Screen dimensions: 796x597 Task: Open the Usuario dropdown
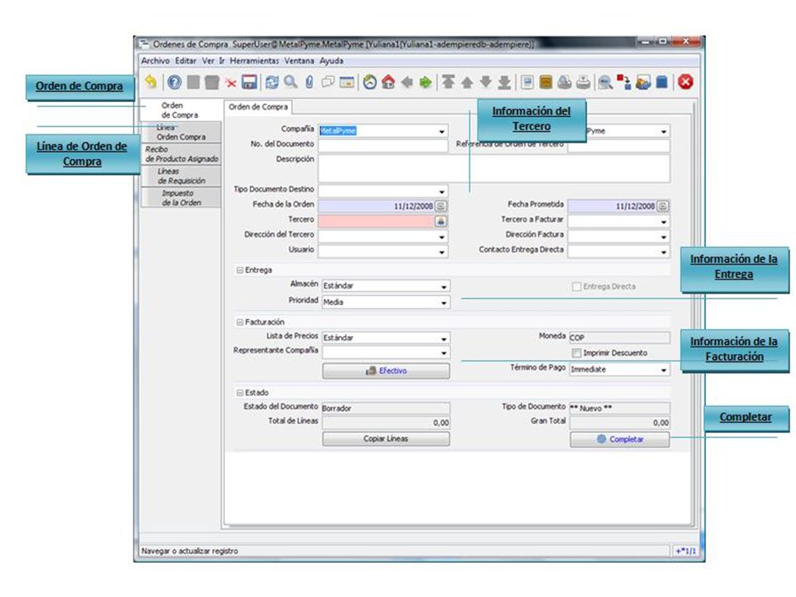(x=442, y=252)
